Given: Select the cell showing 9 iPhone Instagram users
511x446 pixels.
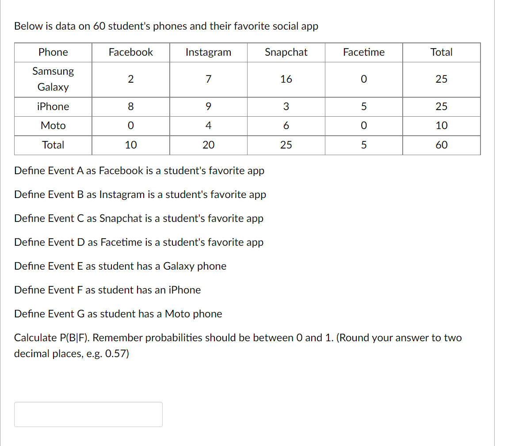Looking at the screenshot, I should click(208, 107).
